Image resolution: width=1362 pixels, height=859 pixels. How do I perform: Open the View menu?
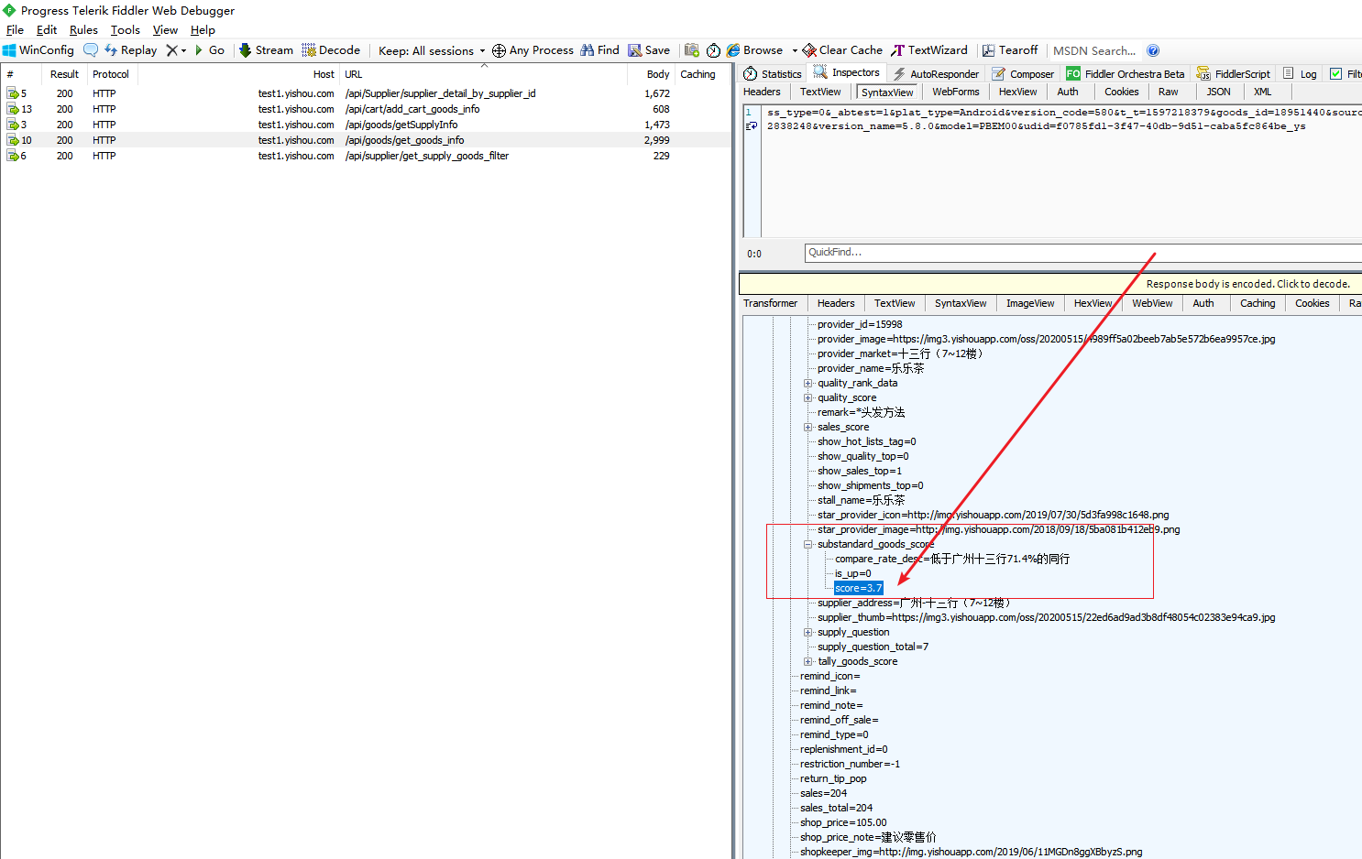[165, 29]
